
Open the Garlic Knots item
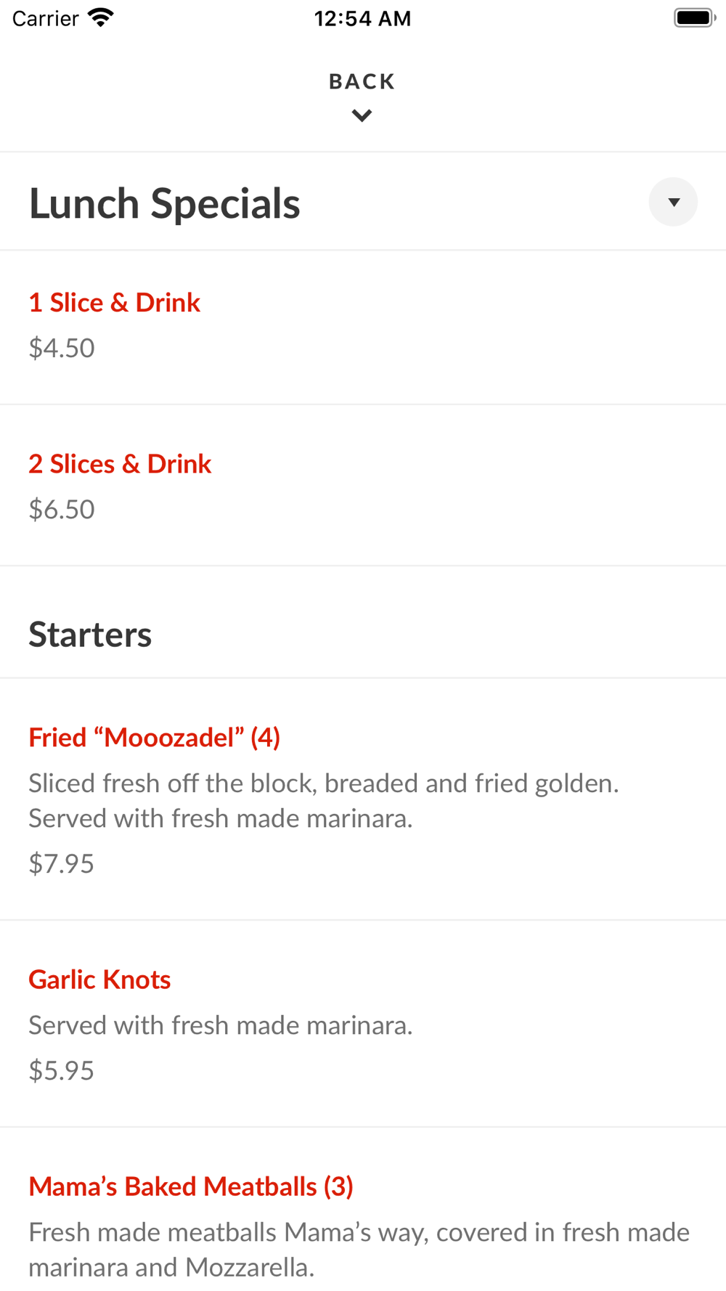[x=99, y=980]
